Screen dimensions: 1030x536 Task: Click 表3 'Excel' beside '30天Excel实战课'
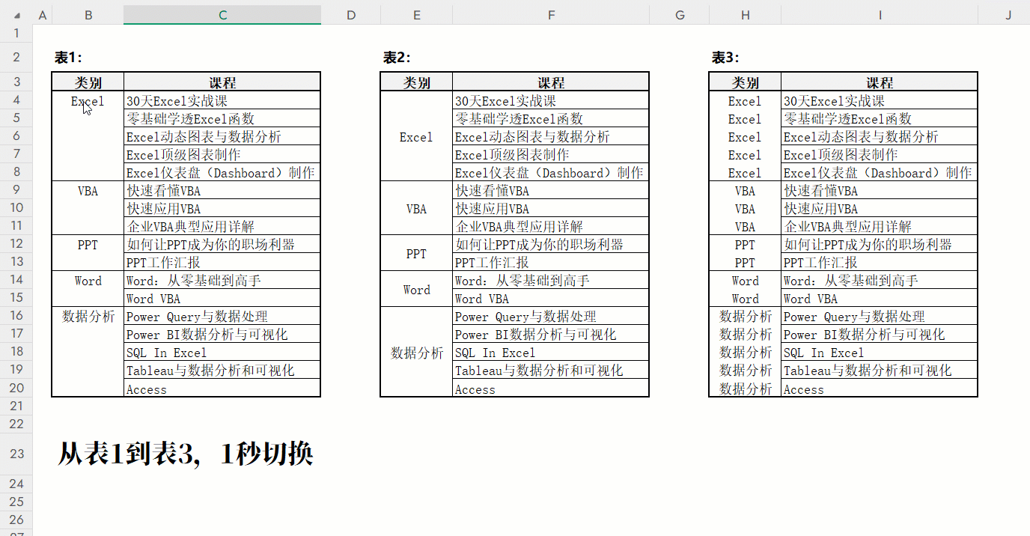click(745, 100)
